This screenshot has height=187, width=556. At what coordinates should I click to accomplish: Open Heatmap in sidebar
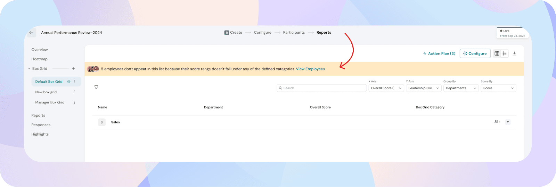[x=40, y=59]
